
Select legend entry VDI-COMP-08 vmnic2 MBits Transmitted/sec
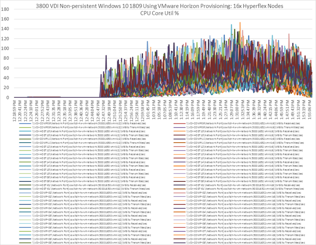tap(85, 243)
